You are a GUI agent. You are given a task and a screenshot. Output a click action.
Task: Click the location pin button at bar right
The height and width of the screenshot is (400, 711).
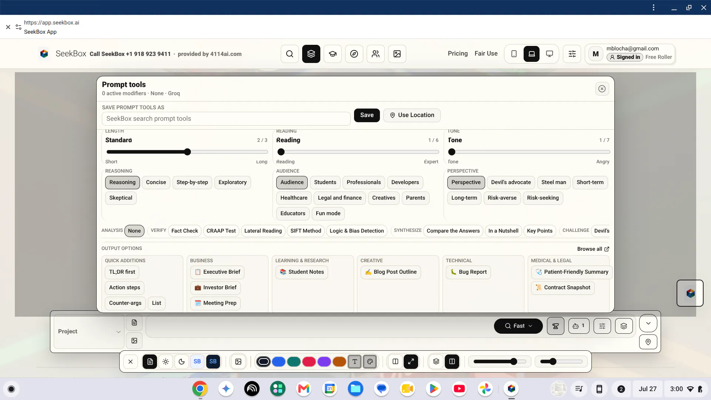click(x=648, y=342)
